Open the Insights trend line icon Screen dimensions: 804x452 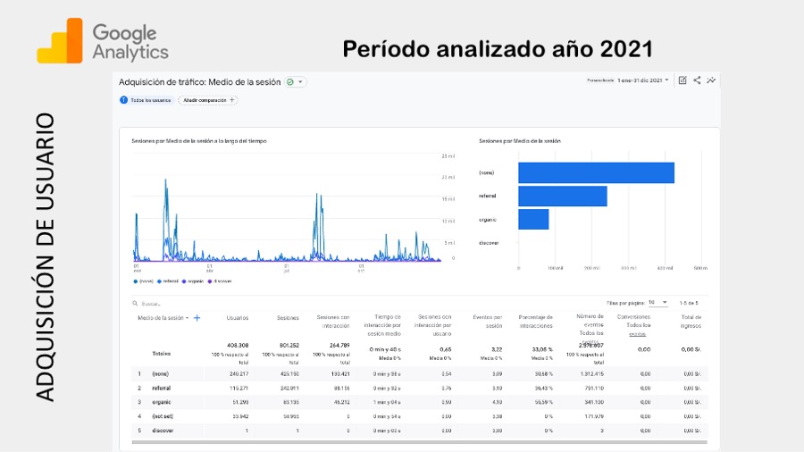click(x=711, y=80)
